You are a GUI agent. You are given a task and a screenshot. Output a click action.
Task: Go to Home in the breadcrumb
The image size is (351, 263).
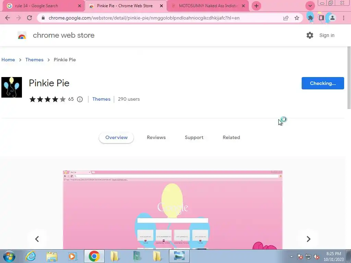click(8, 60)
